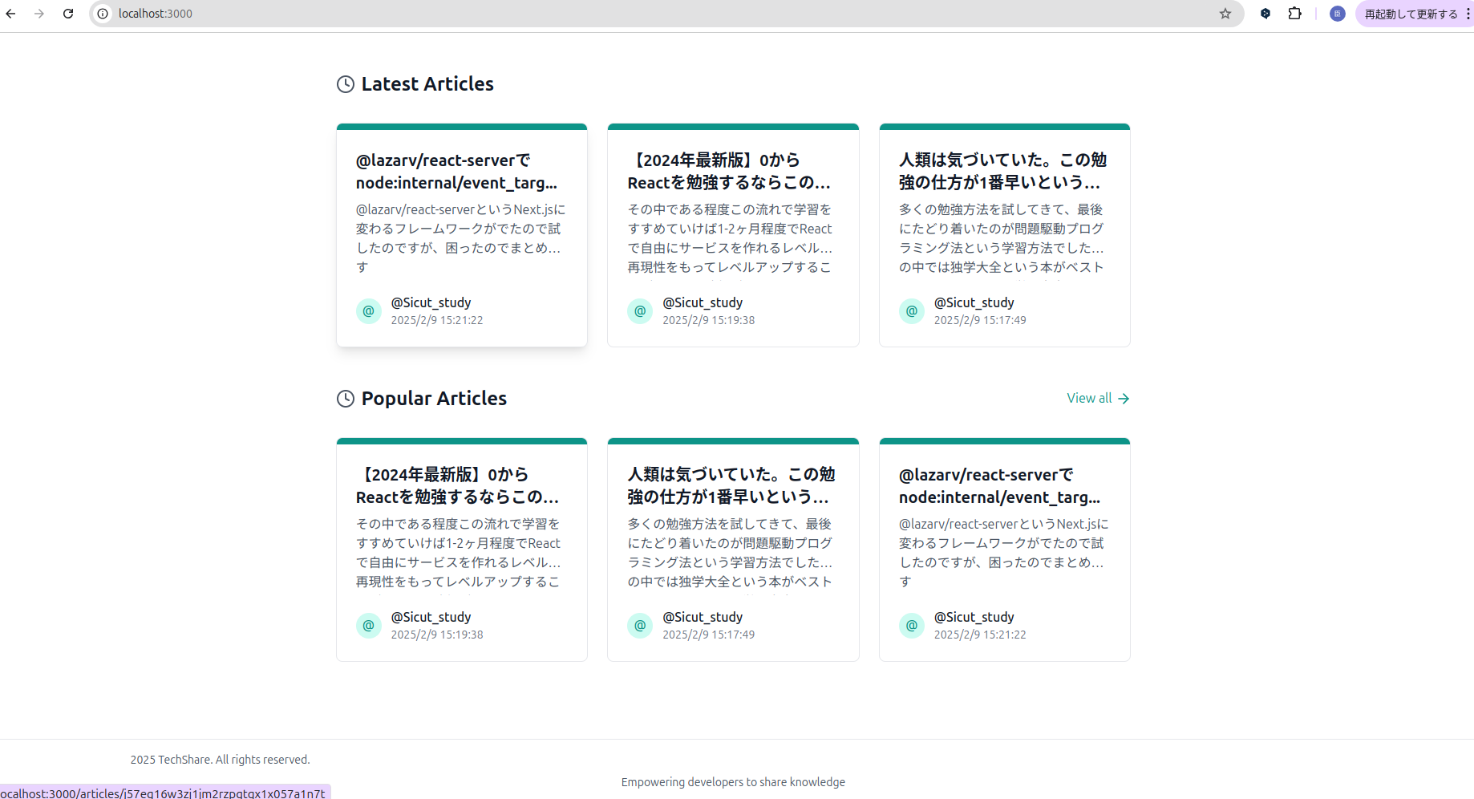Click footer text 2025 TechShare. All rights reserved.
The width and height of the screenshot is (1474, 799).
221,760
